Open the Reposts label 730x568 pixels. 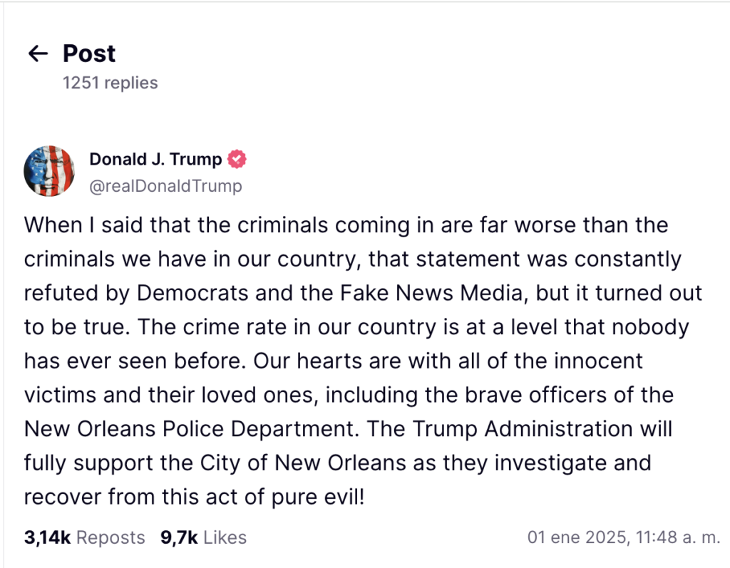[x=110, y=537]
